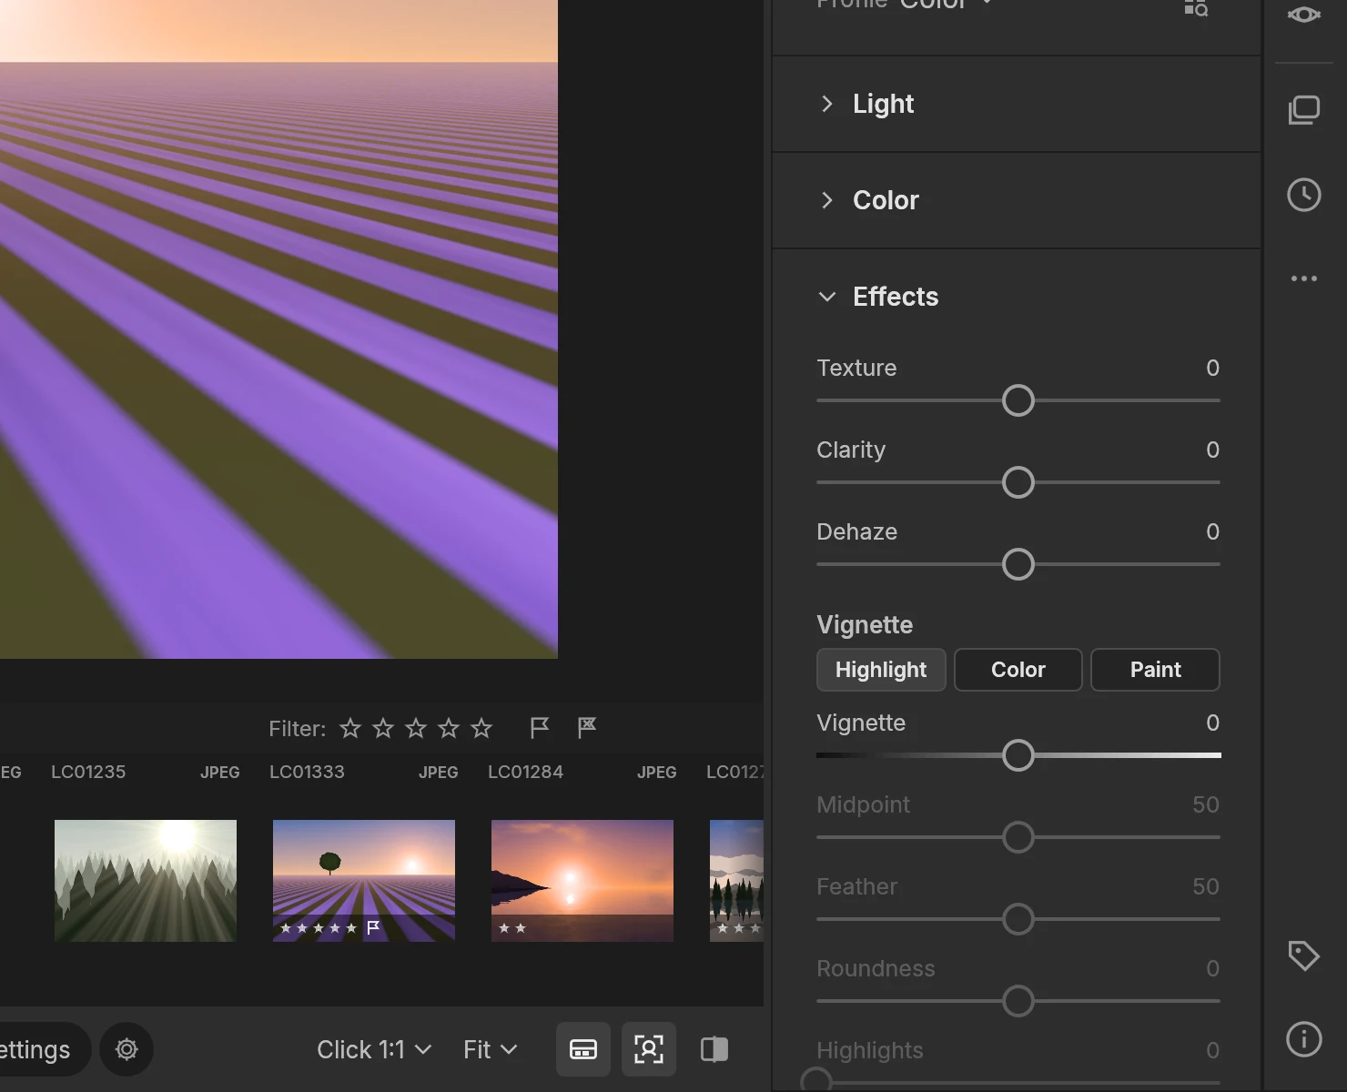Click the Midpoint slider handle

(x=1018, y=837)
